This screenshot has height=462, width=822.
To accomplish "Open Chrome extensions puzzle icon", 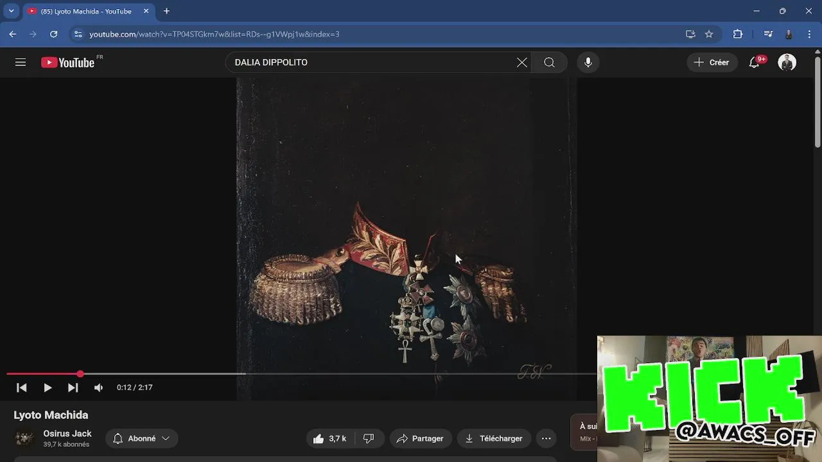I will [x=738, y=34].
